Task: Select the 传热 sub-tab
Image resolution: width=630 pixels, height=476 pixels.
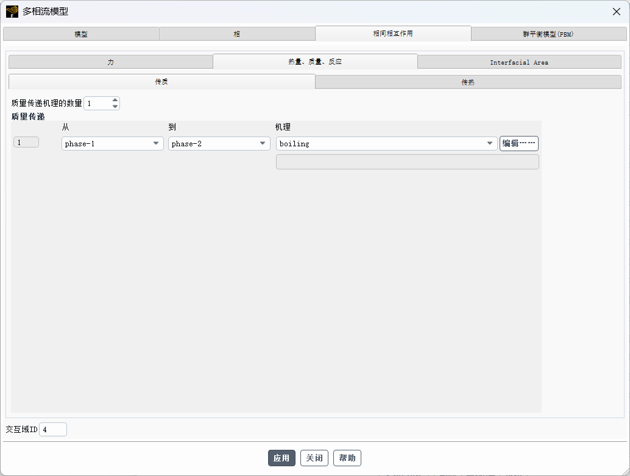Action: [x=468, y=82]
